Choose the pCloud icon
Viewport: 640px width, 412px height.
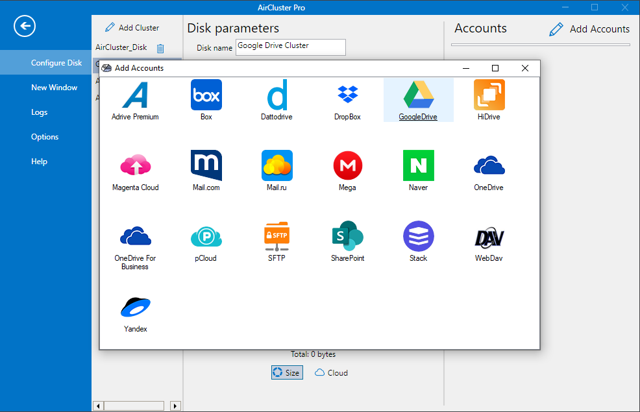pyautogui.click(x=206, y=236)
